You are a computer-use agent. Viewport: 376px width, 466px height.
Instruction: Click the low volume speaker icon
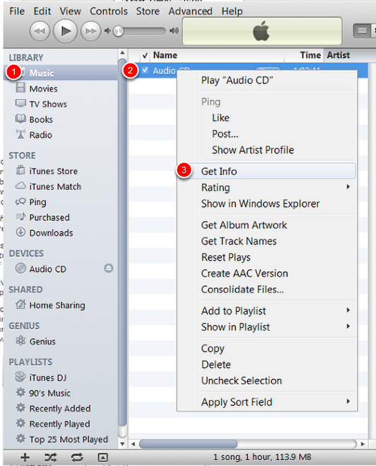[107, 31]
